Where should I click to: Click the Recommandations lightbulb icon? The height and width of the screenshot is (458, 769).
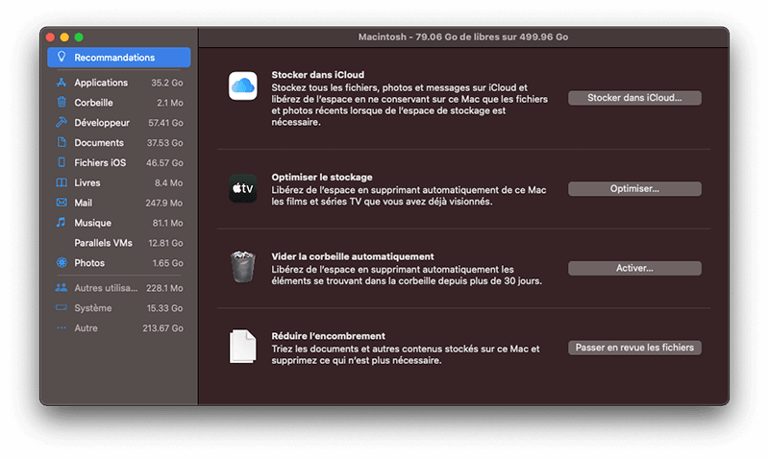tap(62, 57)
